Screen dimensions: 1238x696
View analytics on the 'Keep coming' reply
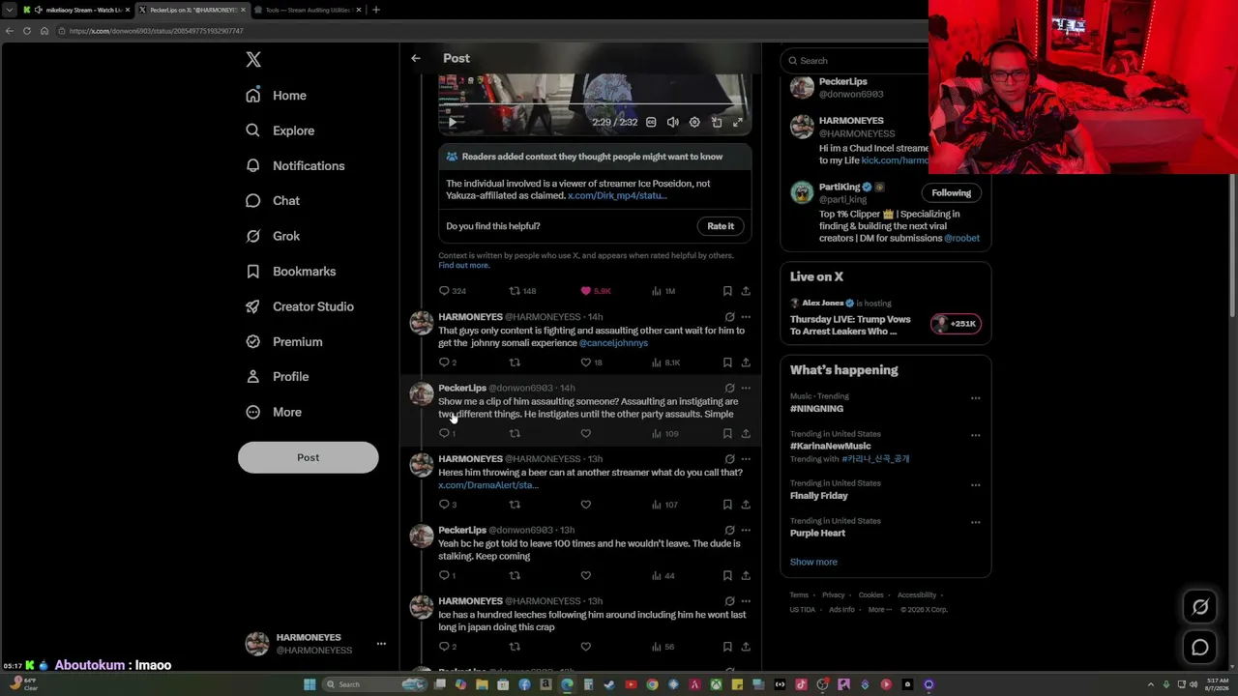click(x=663, y=575)
